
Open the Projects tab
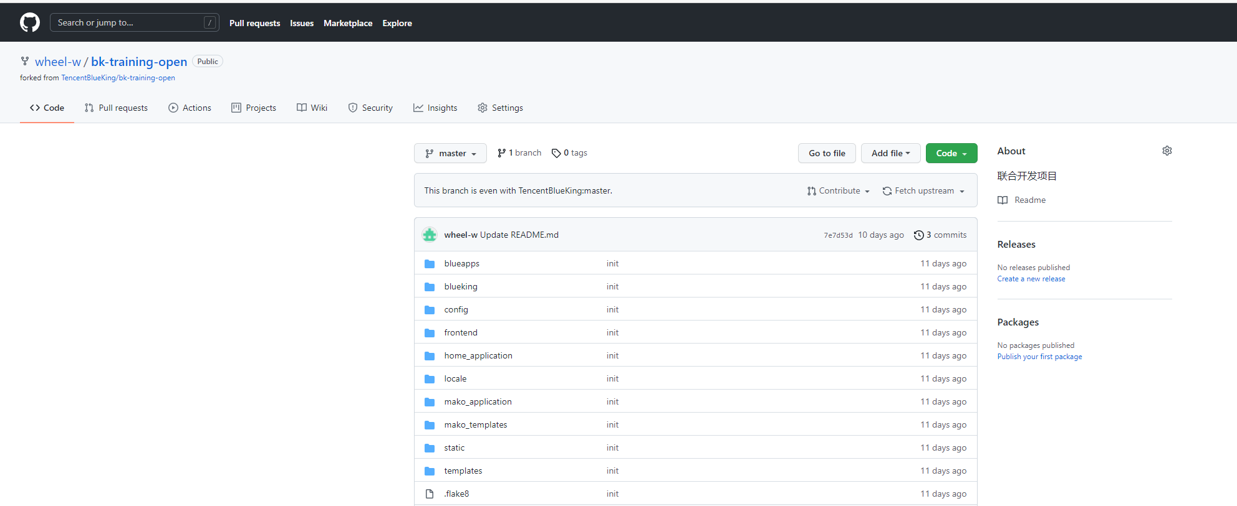coord(254,108)
